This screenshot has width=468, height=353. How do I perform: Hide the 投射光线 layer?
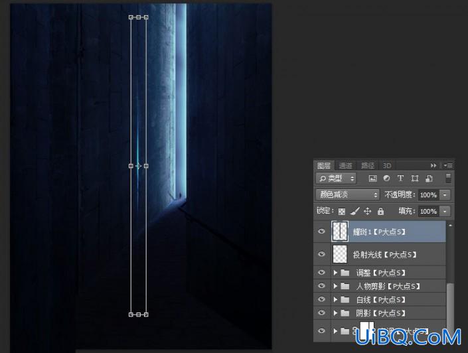[321, 254]
